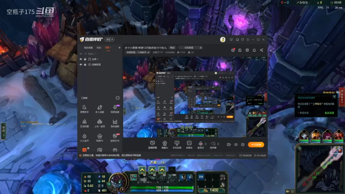The height and width of the screenshot is (194, 345).
Task: Edit the field with pencil icon beside 修改
Action: pos(191,48)
